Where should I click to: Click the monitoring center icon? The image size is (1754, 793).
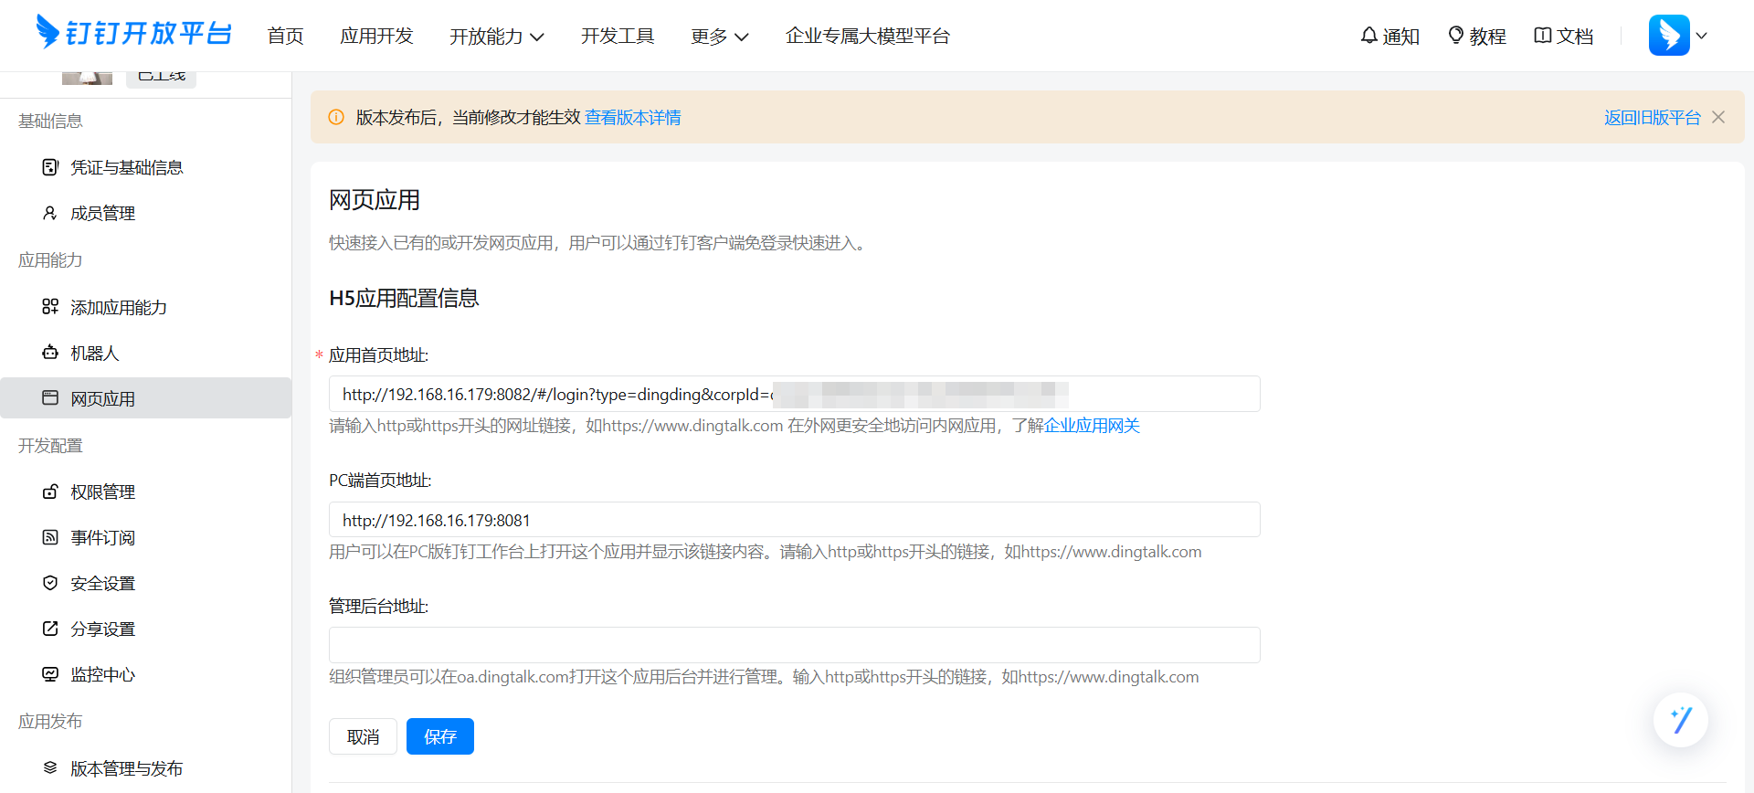click(x=50, y=674)
